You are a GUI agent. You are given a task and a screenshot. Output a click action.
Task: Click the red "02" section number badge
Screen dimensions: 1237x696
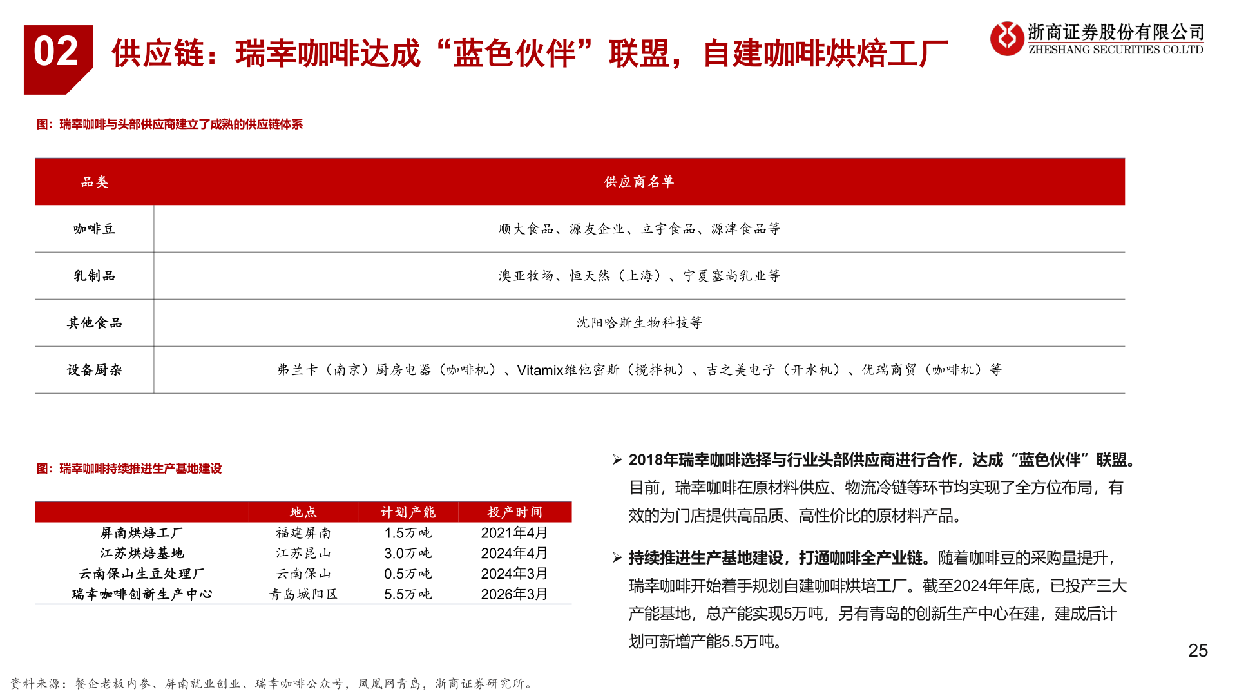[58, 59]
